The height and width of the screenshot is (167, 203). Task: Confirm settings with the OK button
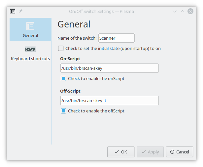tap(121, 152)
